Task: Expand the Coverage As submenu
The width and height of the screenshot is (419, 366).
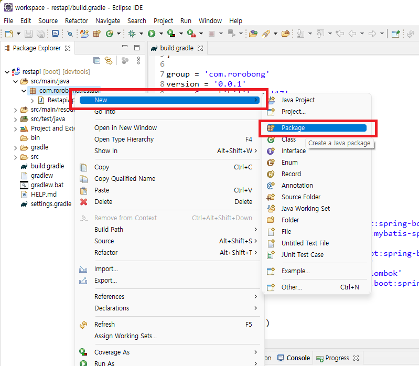Action: pyautogui.click(x=169, y=352)
